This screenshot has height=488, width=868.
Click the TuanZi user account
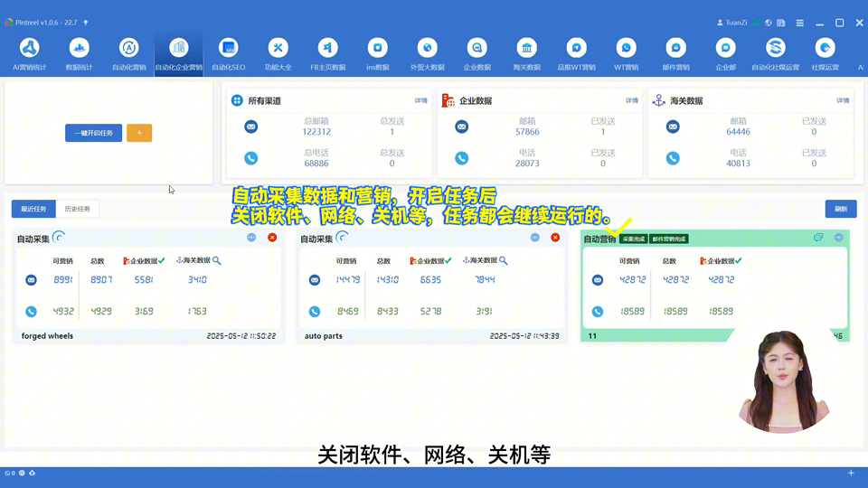click(x=731, y=23)
